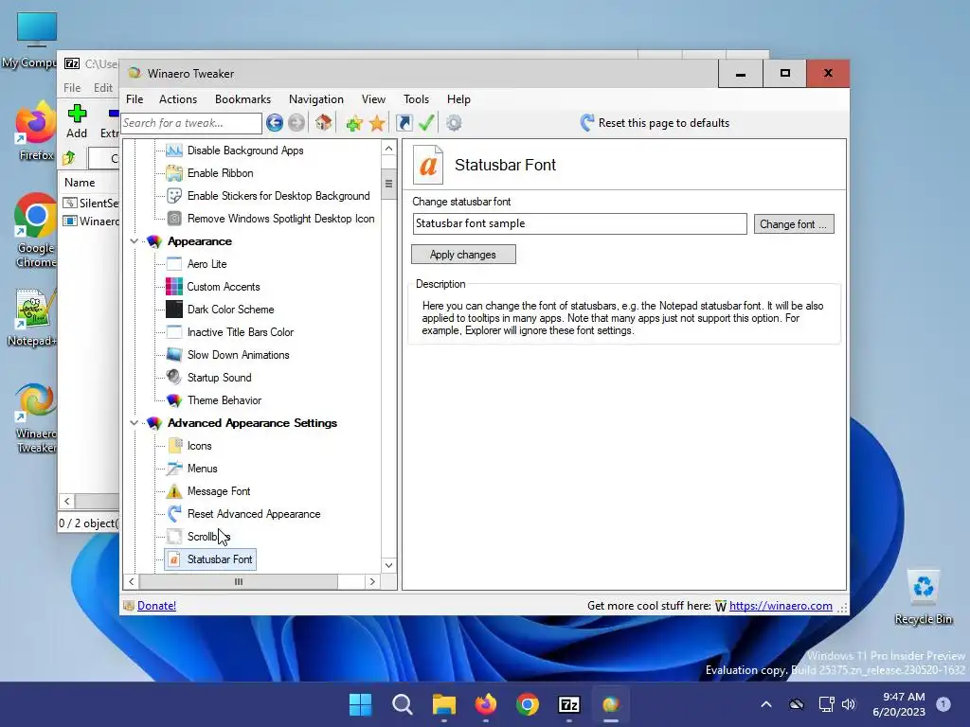
Task: Click the Enable Stickers icon
Action: 174,195
